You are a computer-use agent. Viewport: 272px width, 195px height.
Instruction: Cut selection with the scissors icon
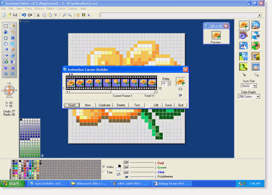38,15
